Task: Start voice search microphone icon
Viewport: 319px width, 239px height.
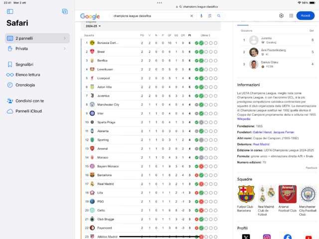Action: click(x=201, y=16)
